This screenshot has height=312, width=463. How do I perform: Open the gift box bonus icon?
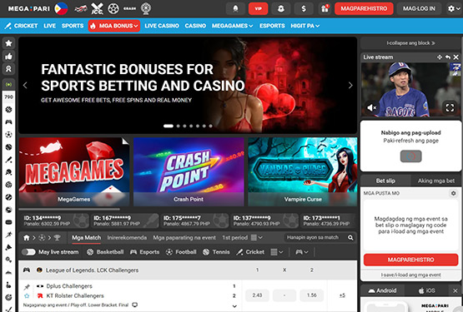pyautogui.click(x=325, y=8)
